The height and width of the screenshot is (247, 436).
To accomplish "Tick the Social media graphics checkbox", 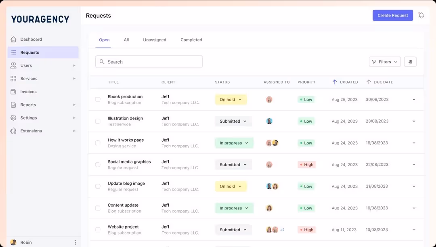I will point(98,165).
